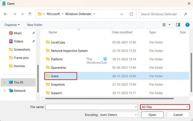
Task: Open File name dropdown arrow
Action: [x=136, y=107]
